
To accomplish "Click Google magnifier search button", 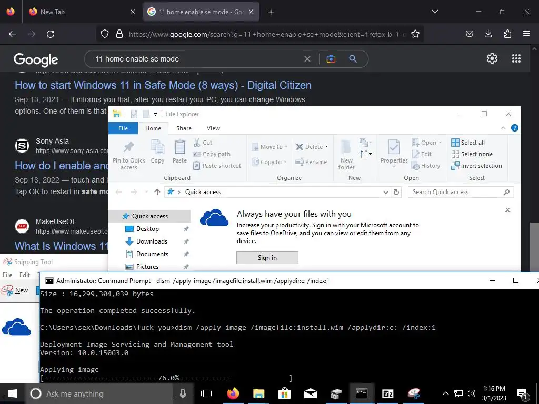I will click(x=353, y=59).
